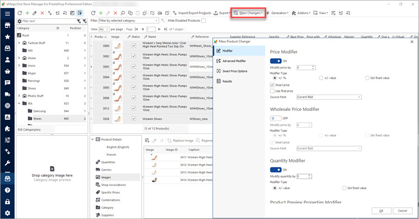This screenshot has width=419, height=219.
Task: Delete product with the red X icon
Action: click(x=116, y=13)
